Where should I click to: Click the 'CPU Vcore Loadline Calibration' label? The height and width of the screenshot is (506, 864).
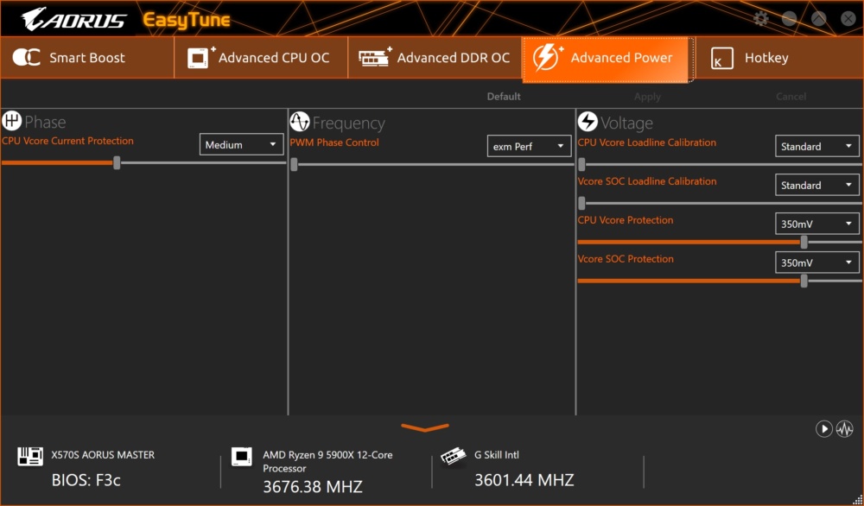pyautogui.click(x=647, y=142)
